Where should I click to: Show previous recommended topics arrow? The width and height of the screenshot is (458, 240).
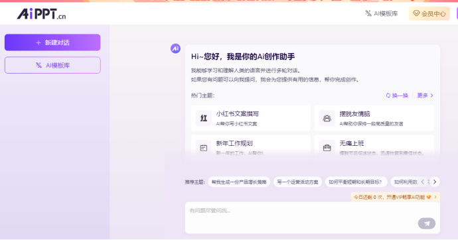point(423,182)
